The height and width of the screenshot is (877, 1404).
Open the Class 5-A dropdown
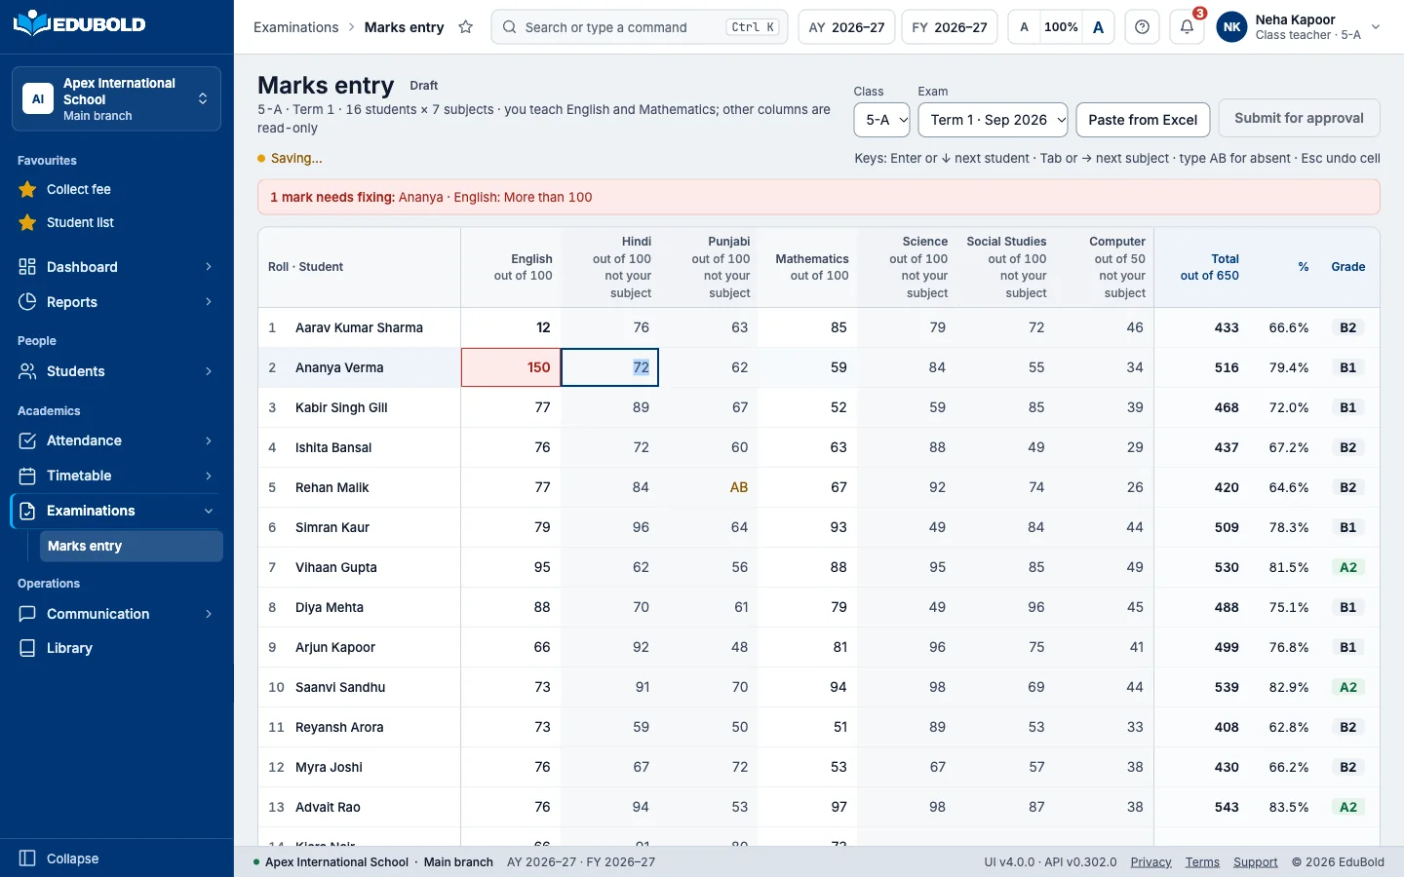click(882, 120)
